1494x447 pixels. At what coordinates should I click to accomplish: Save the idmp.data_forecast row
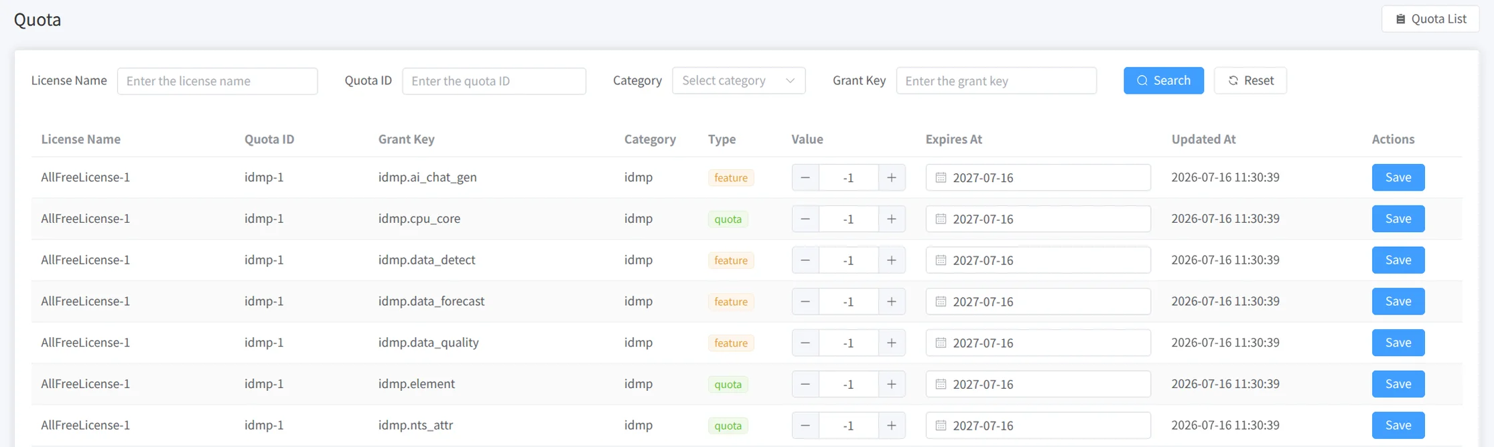[x=1398, y=301]
